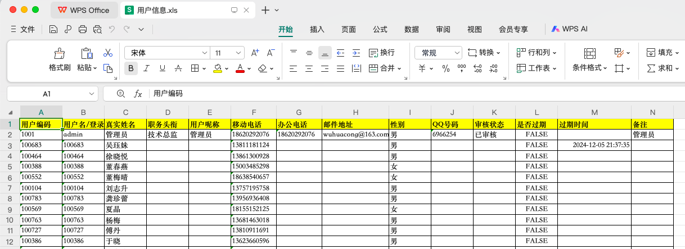The image size is (685, 249).
Task: Increase font size with A+ icon
Action: [255, 53]
